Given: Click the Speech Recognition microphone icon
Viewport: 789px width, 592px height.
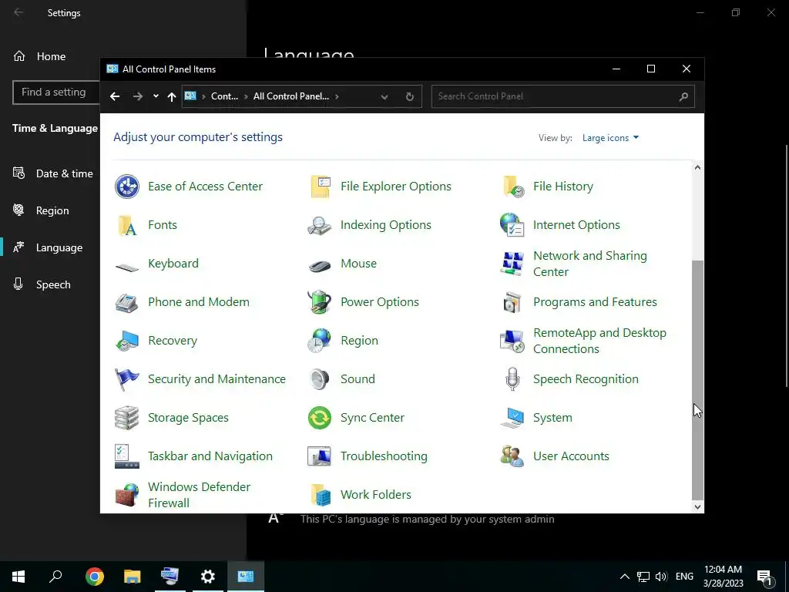Looking at the screenshot, I should 512,379.
